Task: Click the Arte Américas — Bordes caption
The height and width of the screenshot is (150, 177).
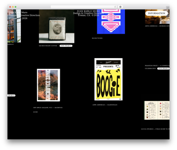Action: point(157,26)
